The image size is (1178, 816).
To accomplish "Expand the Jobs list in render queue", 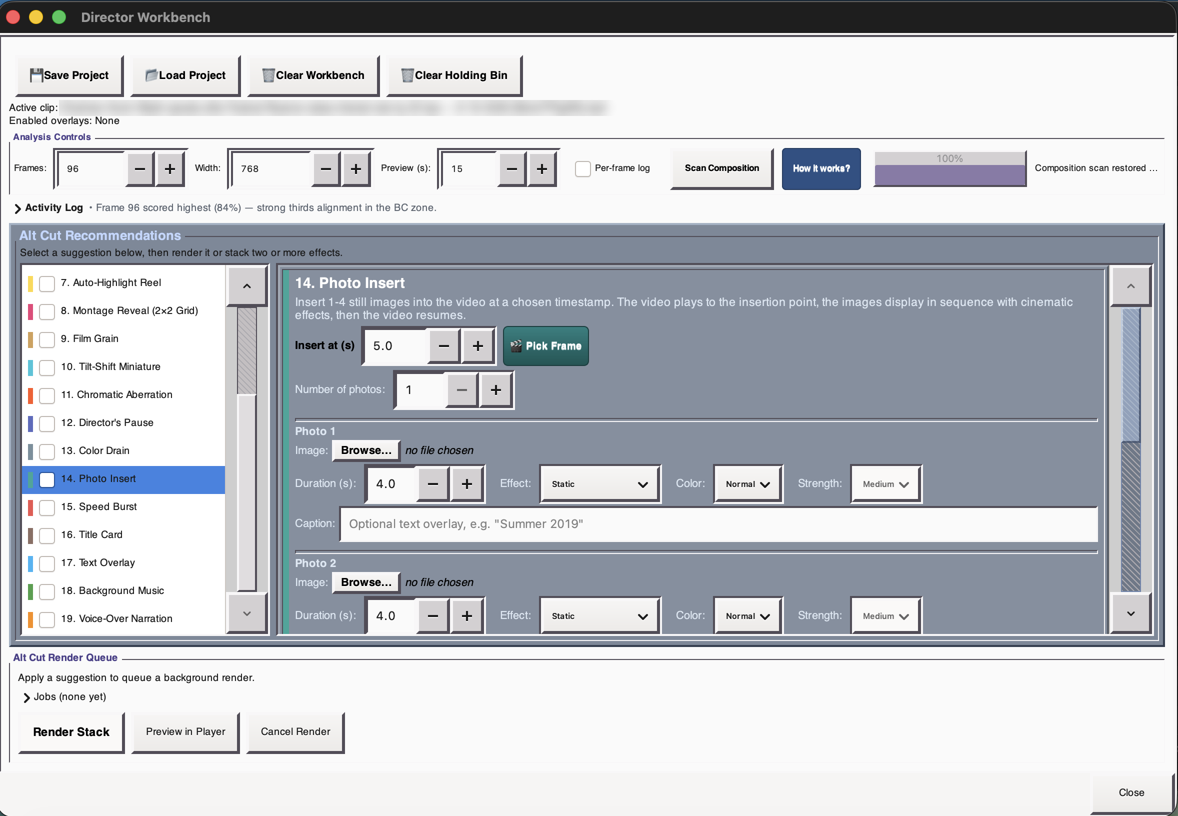I will tap(26, 697).
